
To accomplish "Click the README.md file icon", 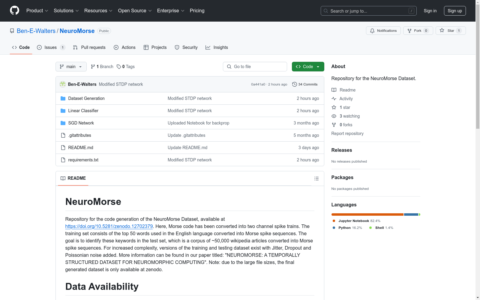I will (63, 148).
